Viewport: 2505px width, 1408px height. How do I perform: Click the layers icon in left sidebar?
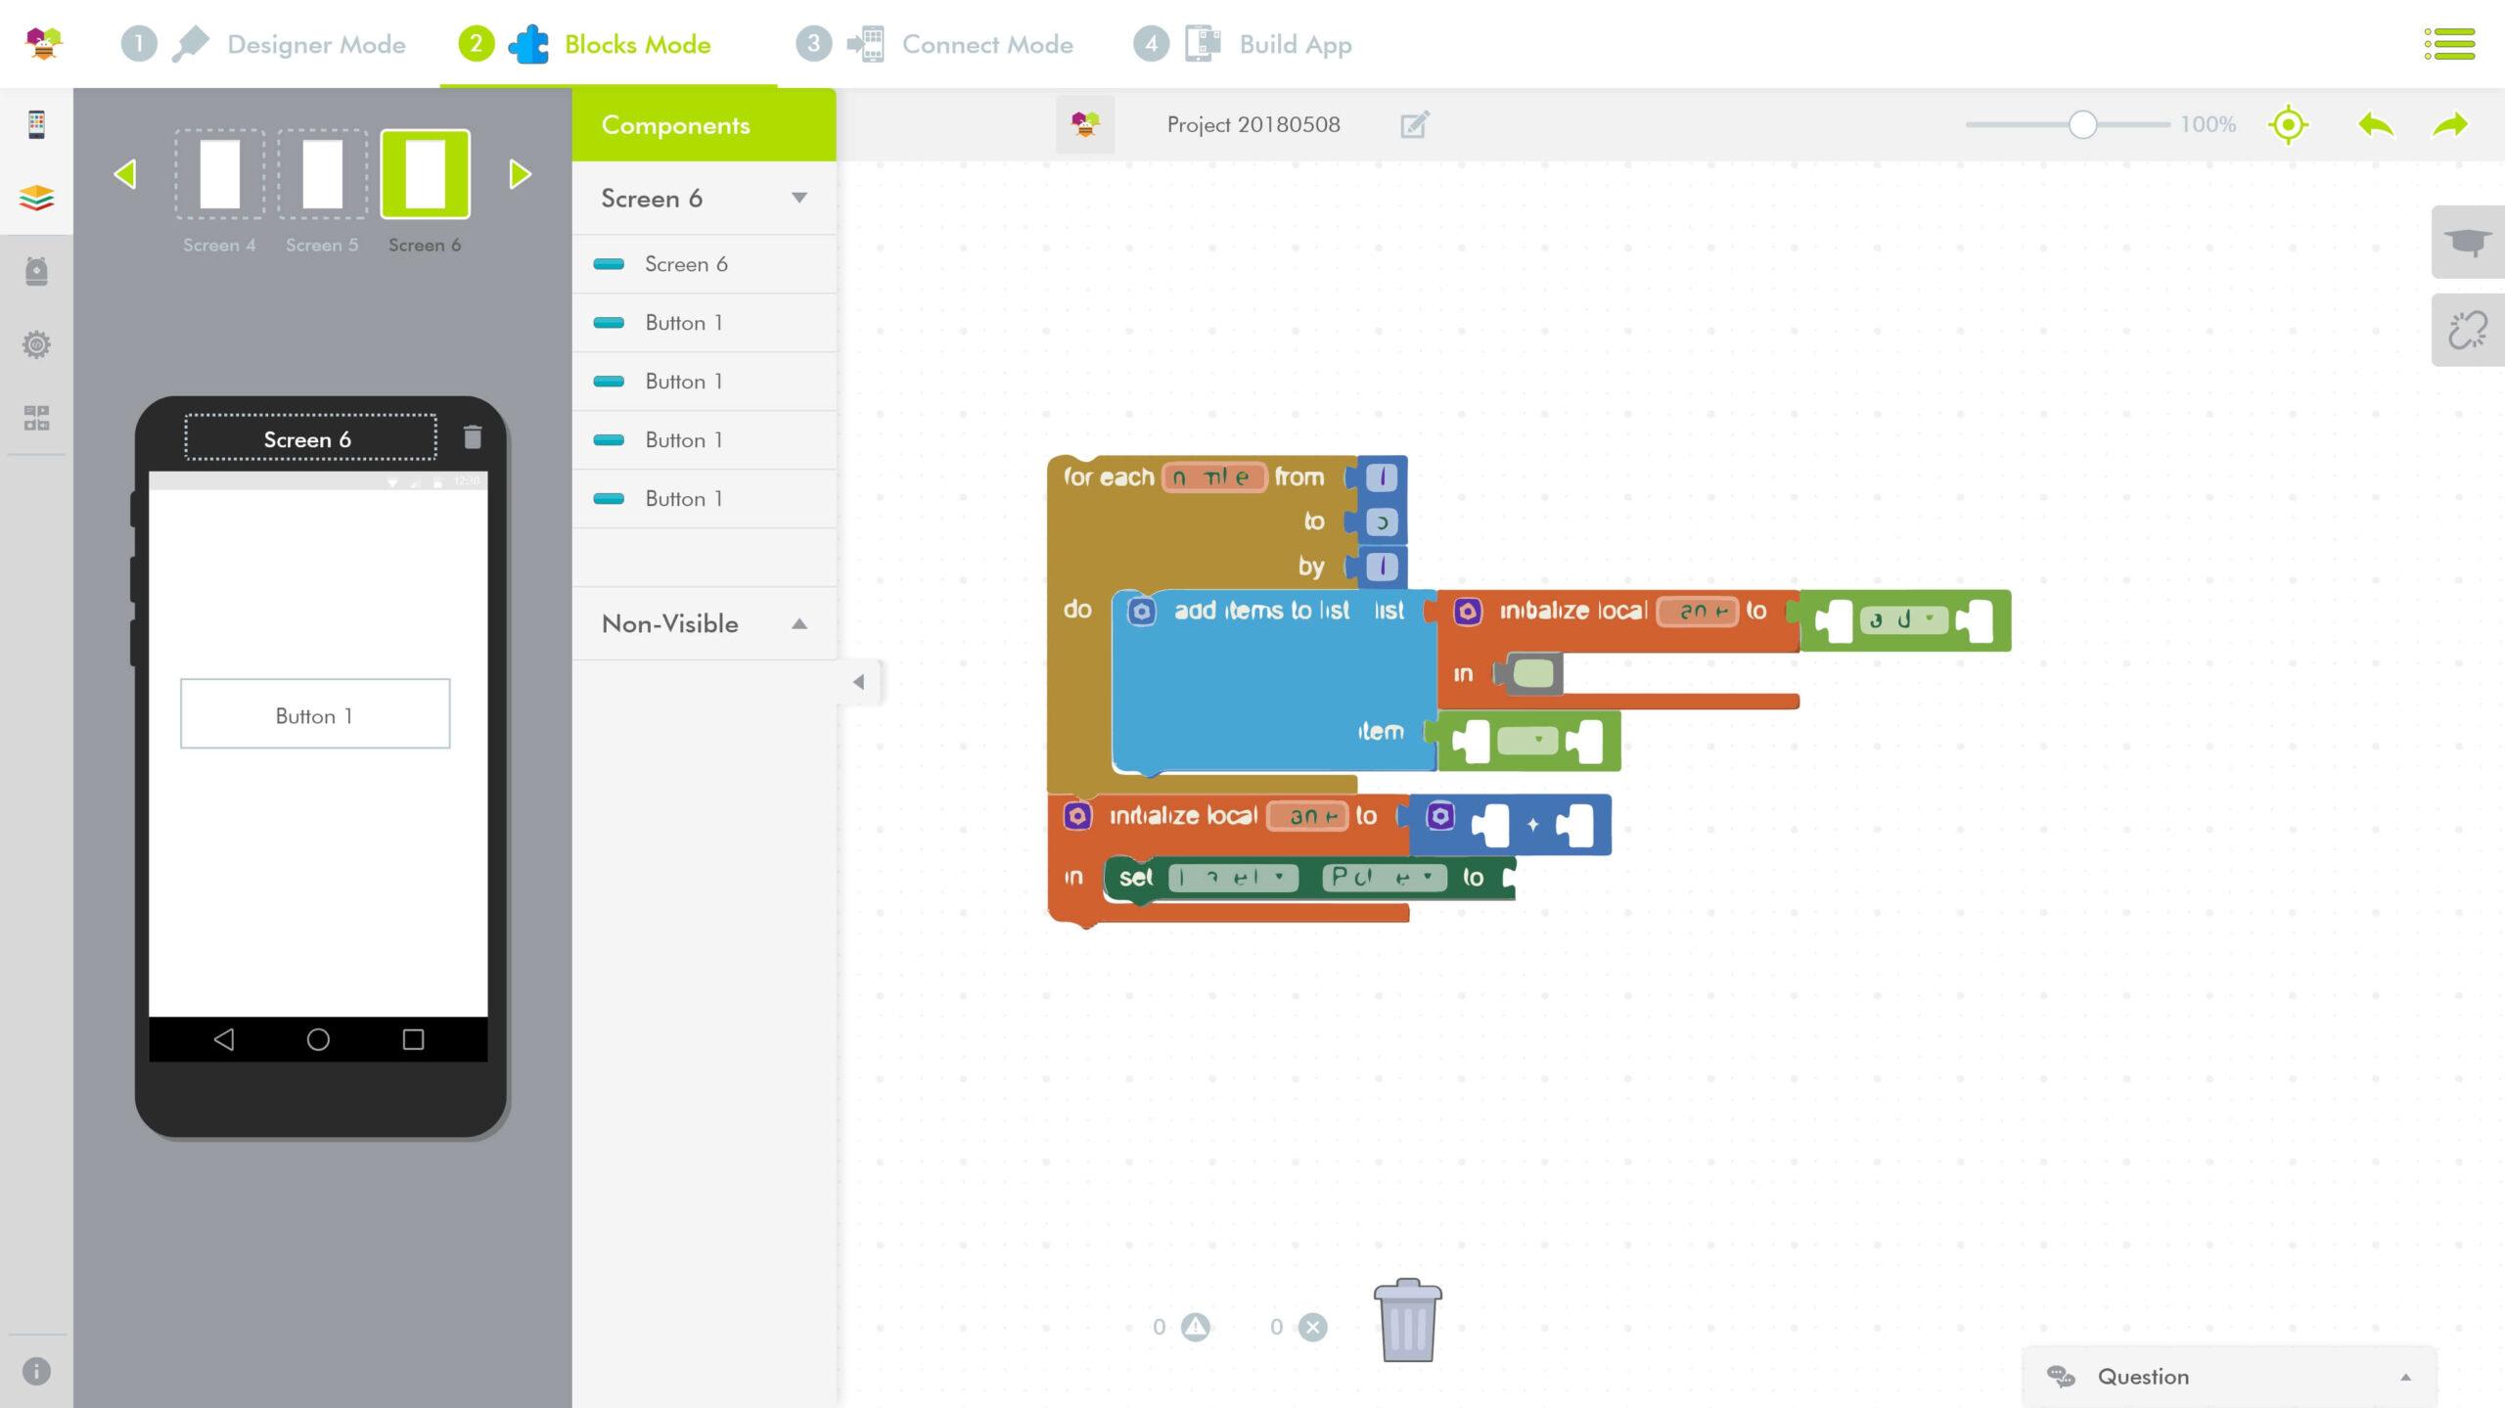coord(36,199)
